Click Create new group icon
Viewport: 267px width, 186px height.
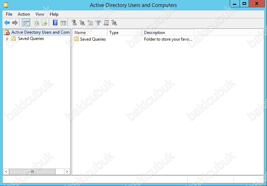click(82, 23)
